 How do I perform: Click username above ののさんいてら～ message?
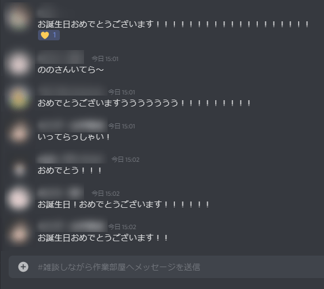60,57
